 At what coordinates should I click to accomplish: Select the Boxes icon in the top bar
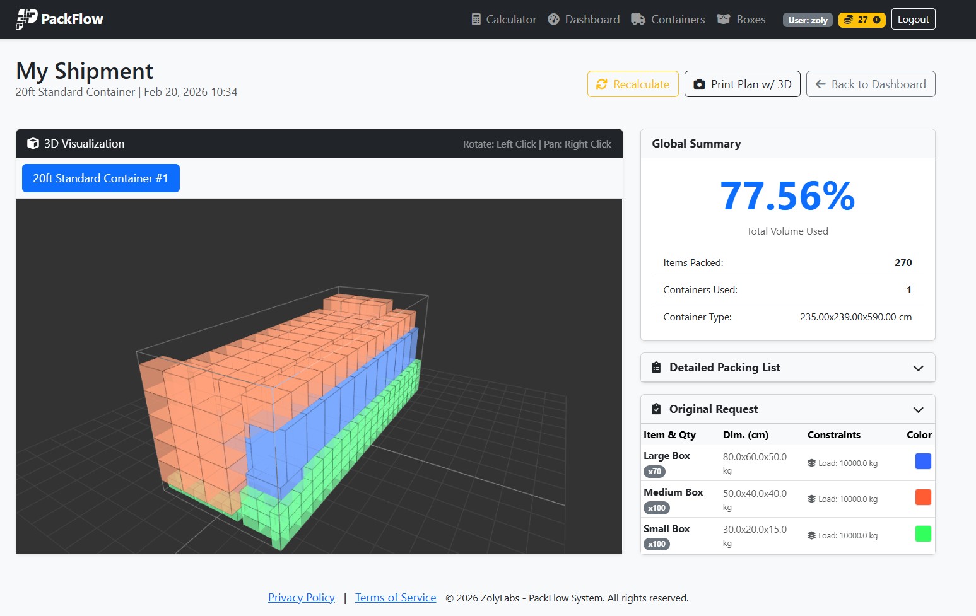click(x=723, y=19)
